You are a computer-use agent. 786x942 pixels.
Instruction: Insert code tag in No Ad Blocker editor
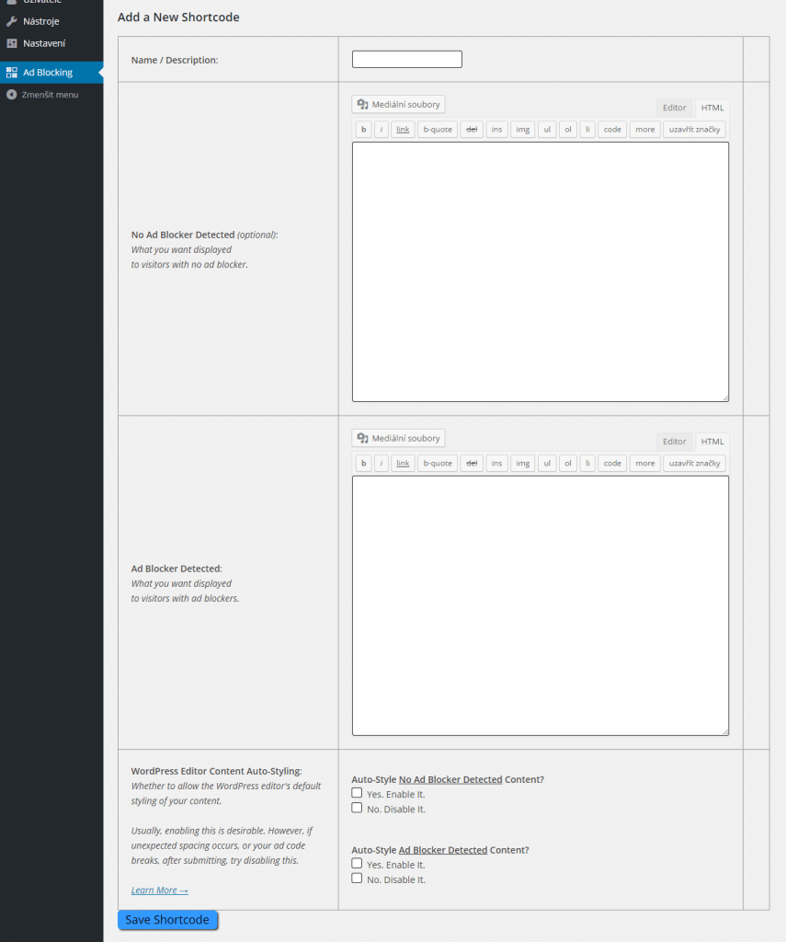coord(612,129)
